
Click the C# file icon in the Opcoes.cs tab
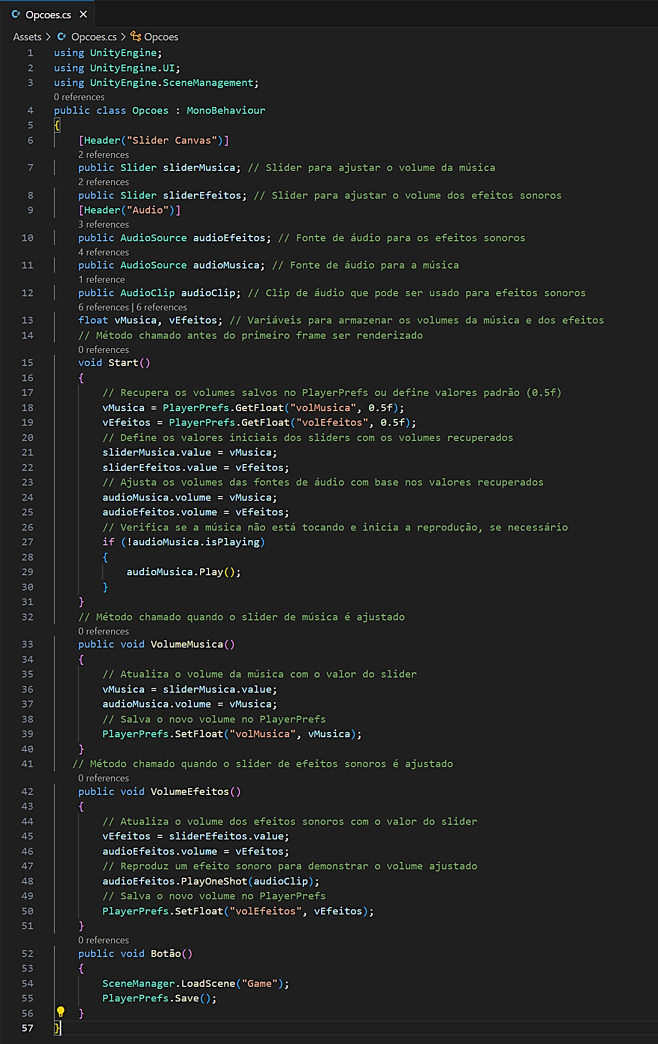(x=16, y=15)
